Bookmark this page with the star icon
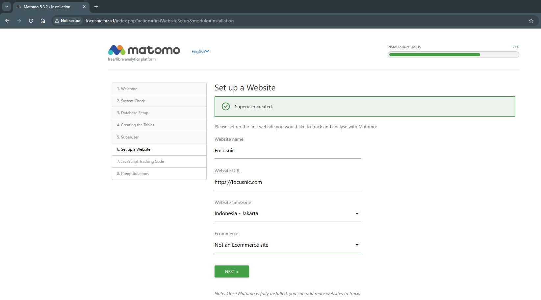The image size is (541, 300). [531, 21]
